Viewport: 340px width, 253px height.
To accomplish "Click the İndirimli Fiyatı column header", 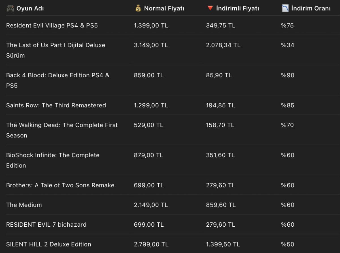I will [x=237, y=8].
